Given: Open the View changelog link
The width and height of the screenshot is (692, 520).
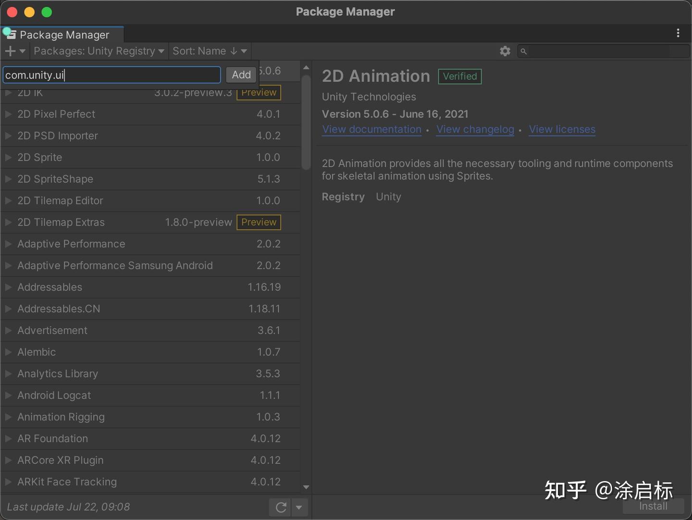Looking at the screenshot, I should 475,129.
